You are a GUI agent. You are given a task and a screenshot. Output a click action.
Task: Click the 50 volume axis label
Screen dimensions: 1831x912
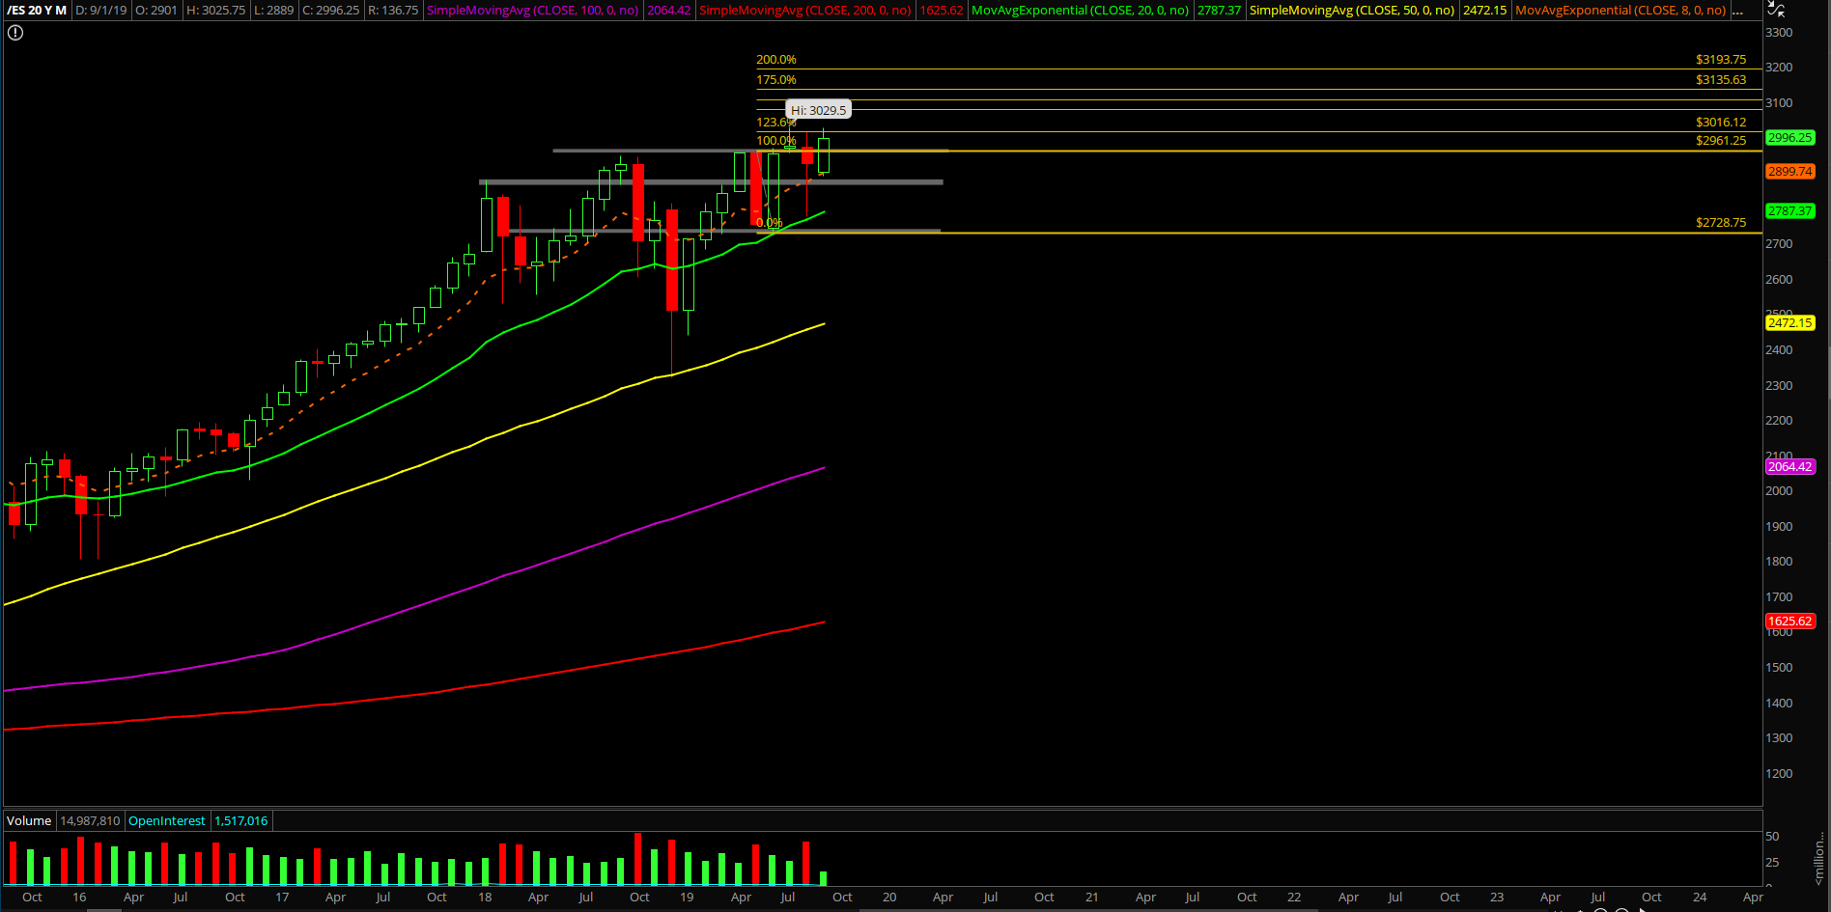[1772, 837]
